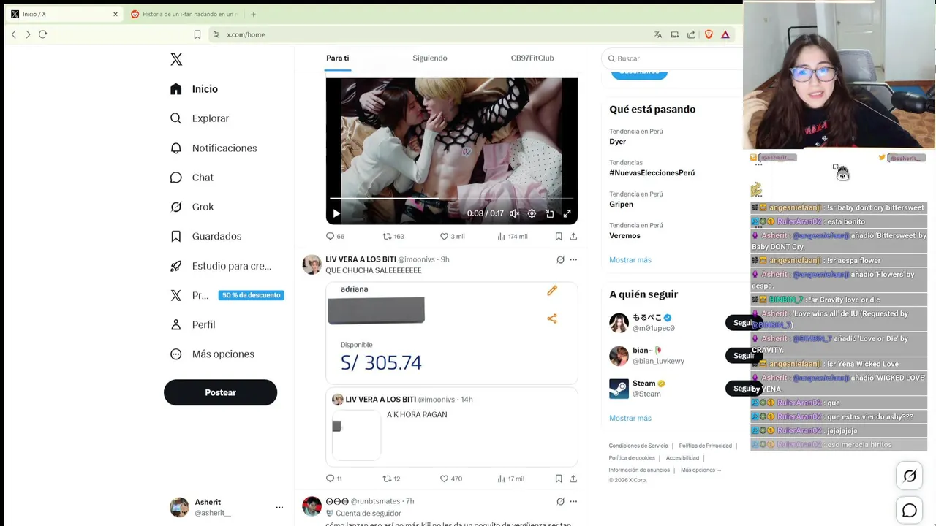Click Grok icon on runbtsmates post
The height and width of the screenshot is (526, 936).
[560, 501]
